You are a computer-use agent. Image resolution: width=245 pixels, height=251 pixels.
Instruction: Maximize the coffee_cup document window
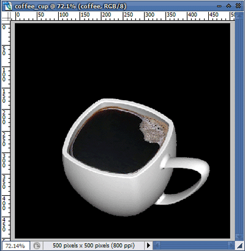[x=228, y=6]
